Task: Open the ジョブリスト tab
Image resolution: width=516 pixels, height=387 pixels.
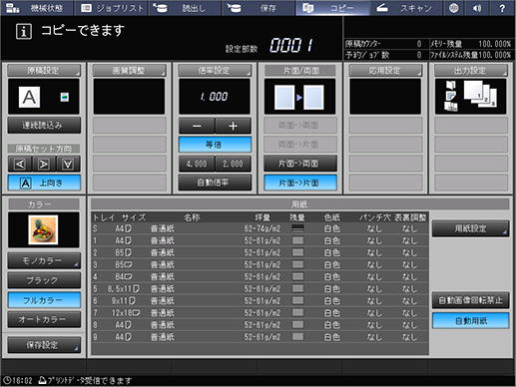Action: [x=112, y=8]
